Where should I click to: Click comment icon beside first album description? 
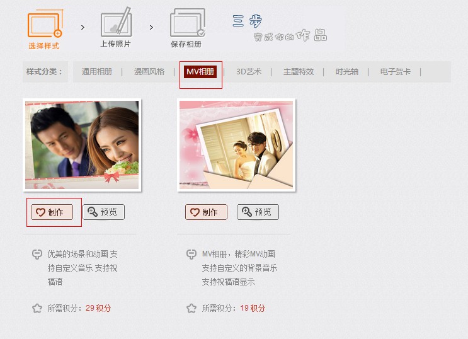37,255
